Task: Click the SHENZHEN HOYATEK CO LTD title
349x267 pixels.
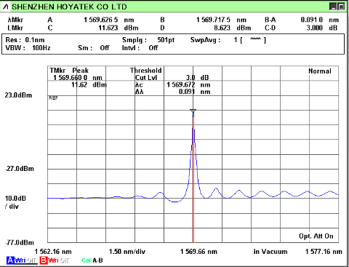Action: [x=69, y=7]
